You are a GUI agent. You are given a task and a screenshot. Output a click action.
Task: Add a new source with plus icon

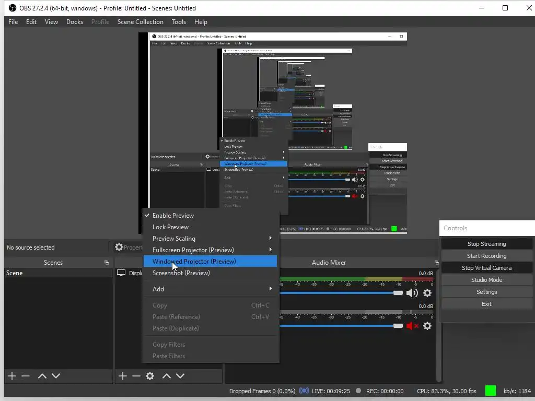(122, 376)
